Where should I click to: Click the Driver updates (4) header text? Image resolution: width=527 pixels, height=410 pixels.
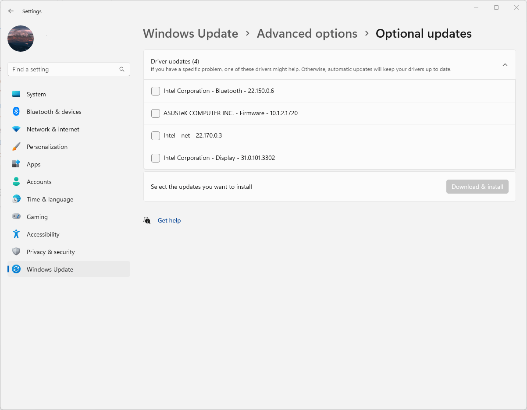175,61
